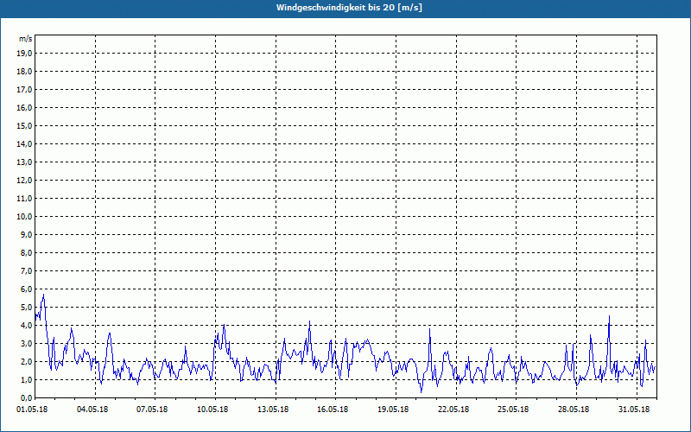
Task: Click the x-axis date "16.05.18"
Action: click(333, 410)
